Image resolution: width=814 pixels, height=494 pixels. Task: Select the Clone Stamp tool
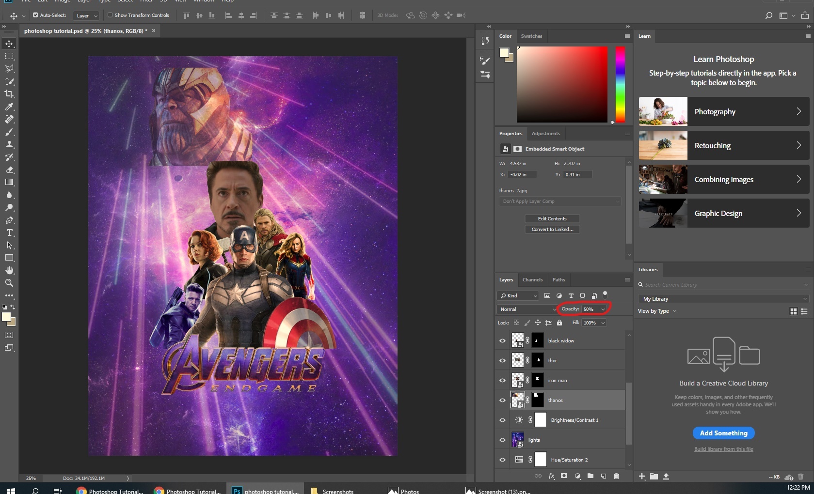click(9, 144)
